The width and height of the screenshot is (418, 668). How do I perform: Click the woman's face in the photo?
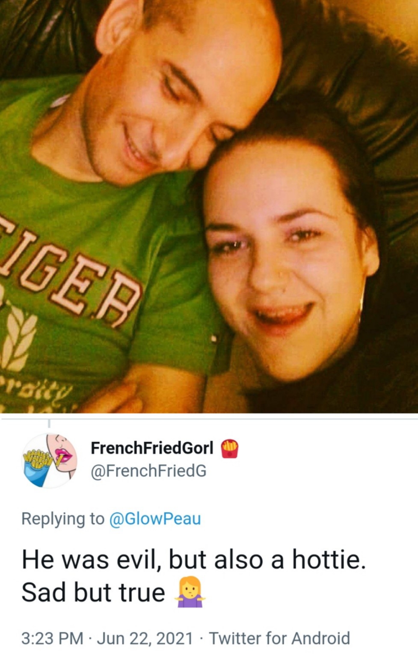pyautogui.click(x=282, y=265)
